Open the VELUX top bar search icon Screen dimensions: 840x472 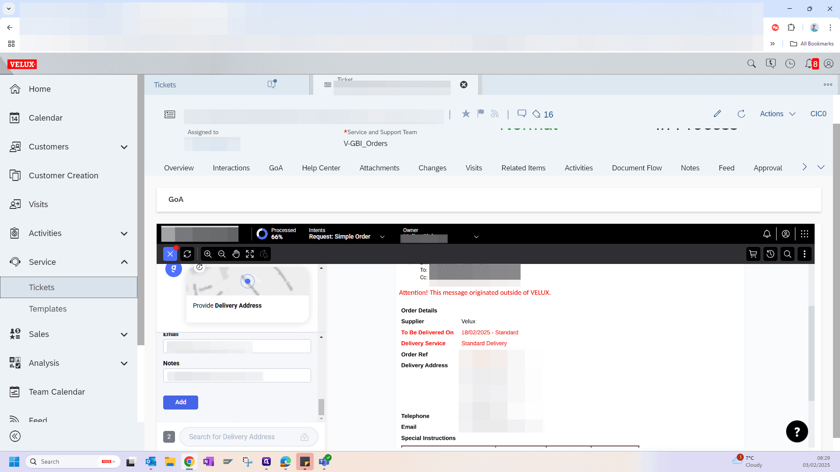(x=752, y=64)
